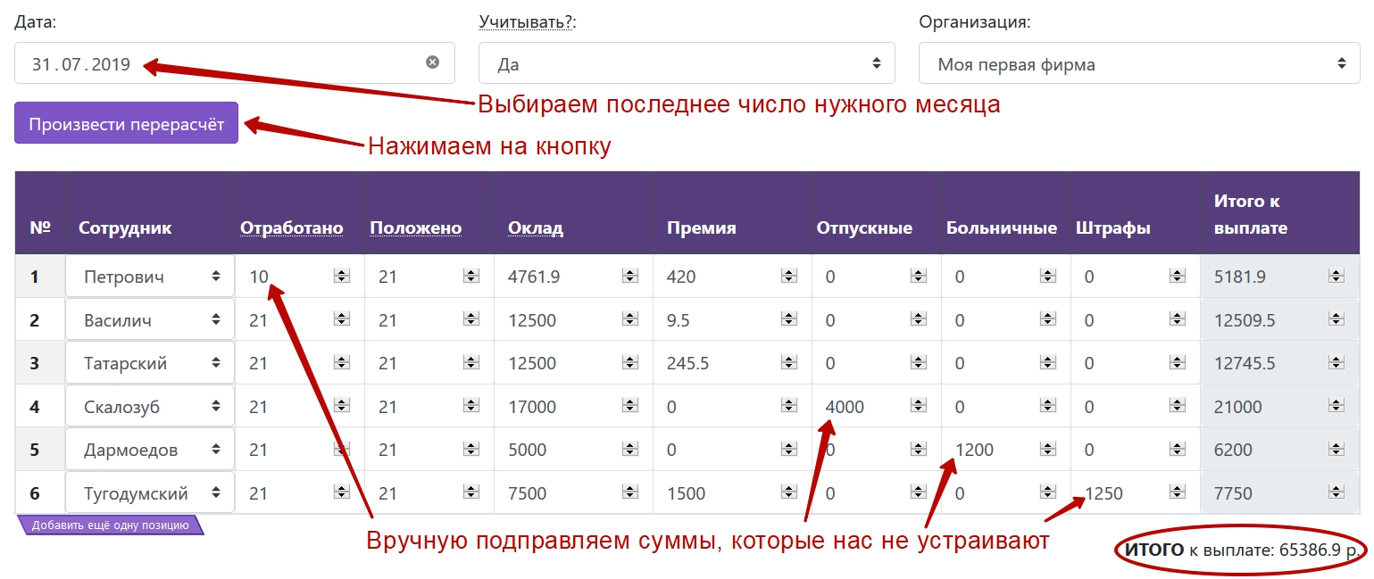Open the Организация dropdown
This screenshot has height=579, width=1374.
point(1138,64)
